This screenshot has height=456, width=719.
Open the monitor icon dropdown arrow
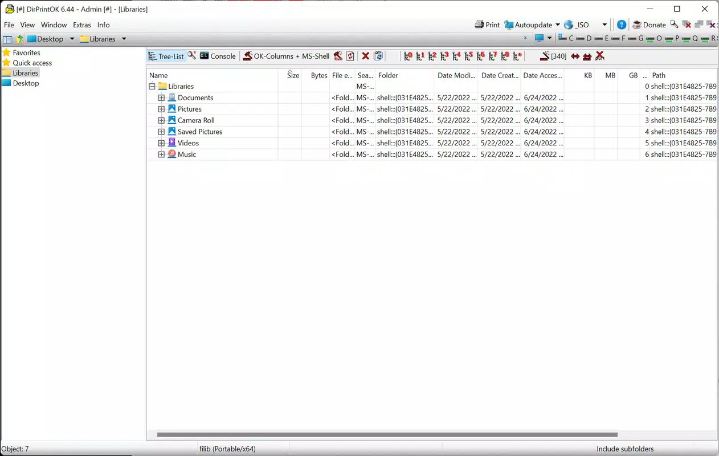click(549, 39)
